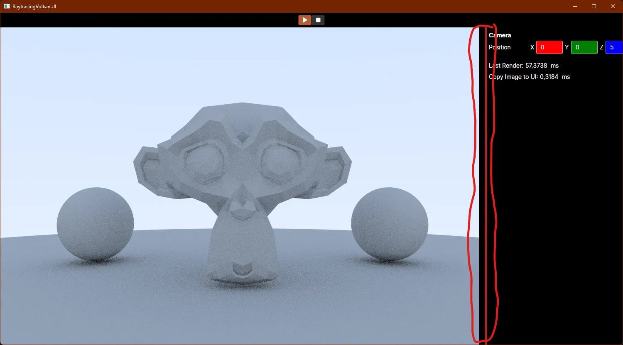The image size is (623, 345).
Task: Click the X axis label beside the red field
Action: click(x=532, y=47)
